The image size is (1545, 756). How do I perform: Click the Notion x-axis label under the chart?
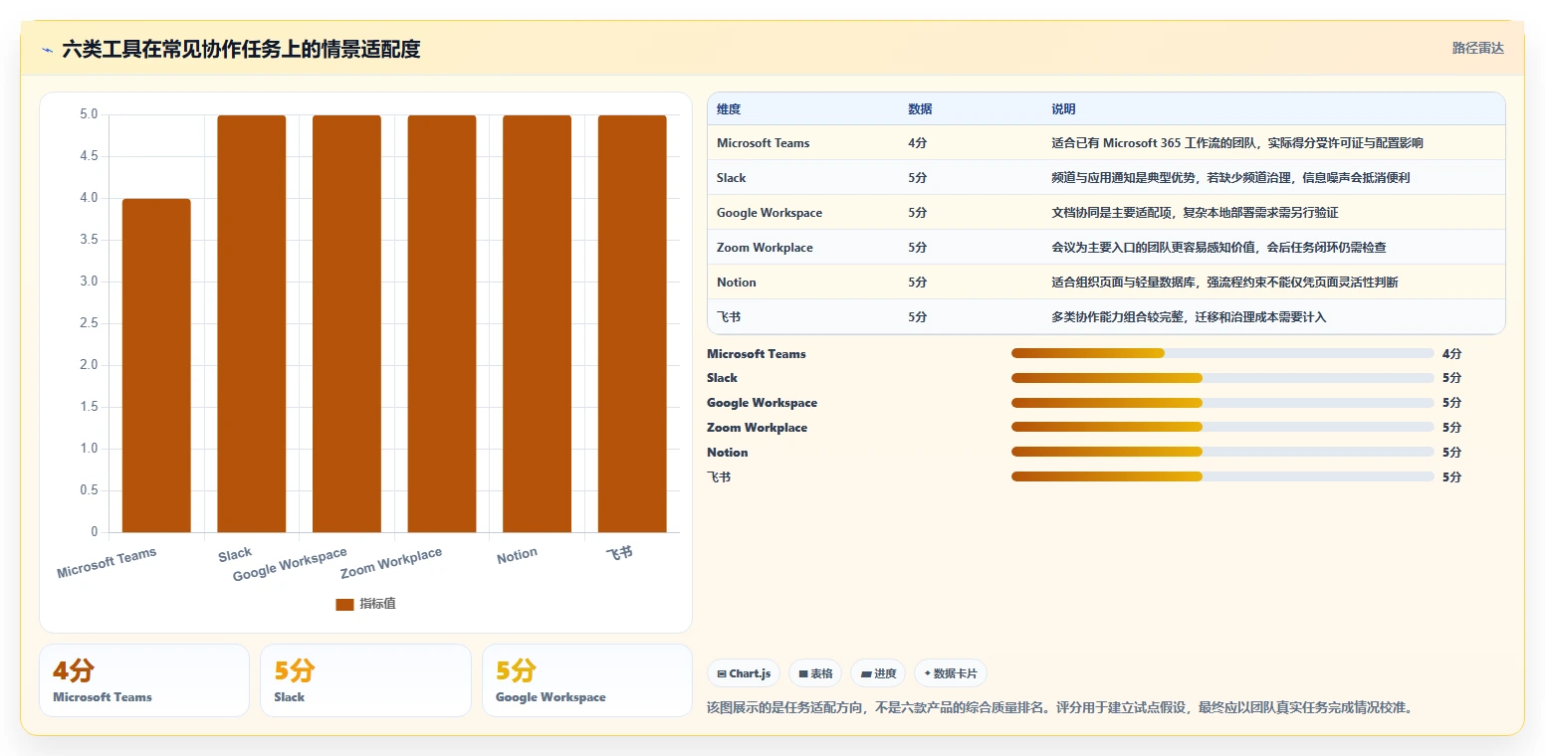click(x=517, y=555)
